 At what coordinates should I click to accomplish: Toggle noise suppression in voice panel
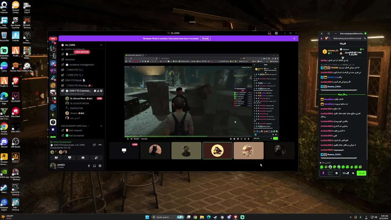point(94,145)
